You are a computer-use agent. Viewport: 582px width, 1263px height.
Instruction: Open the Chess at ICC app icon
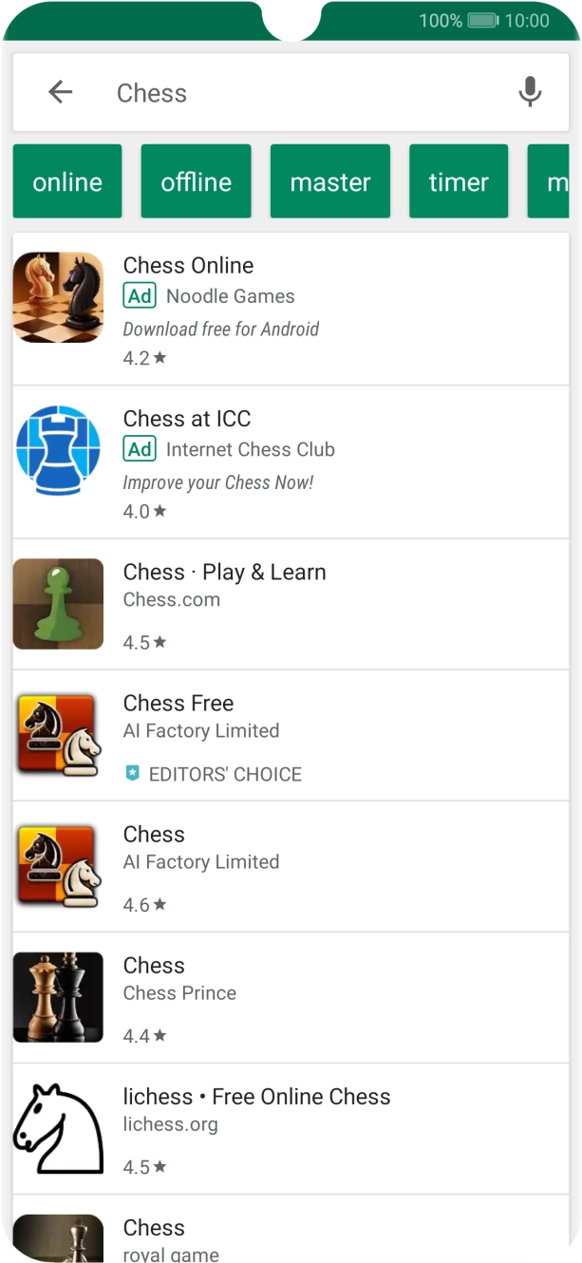coord(58,450)
